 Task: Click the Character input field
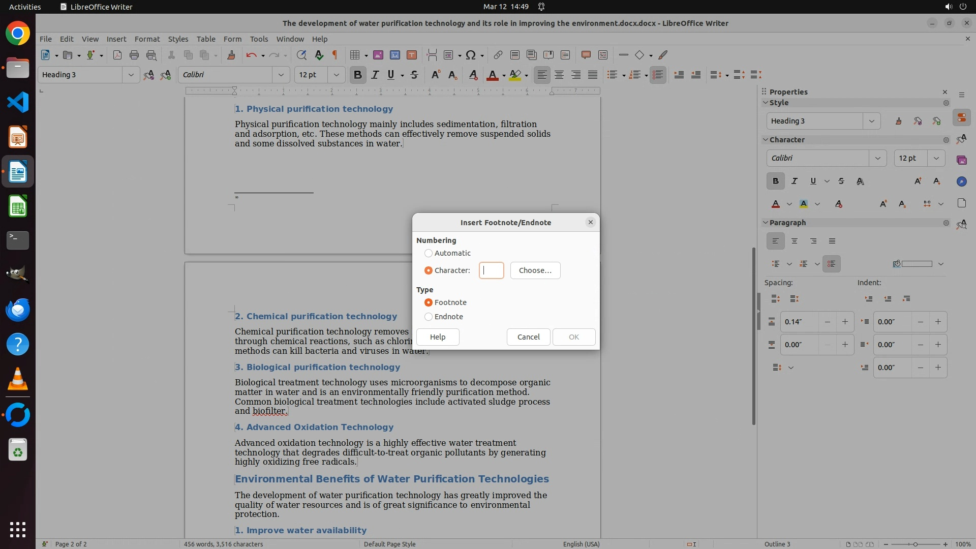point(491,270)
